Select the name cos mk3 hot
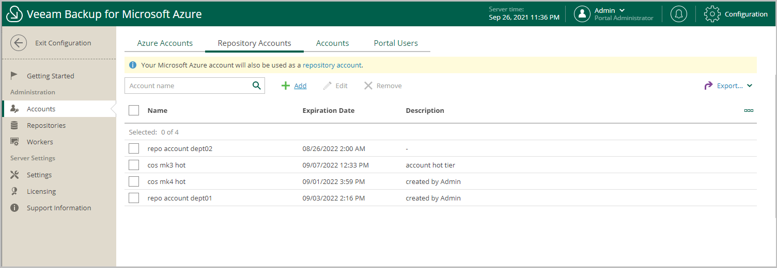Image resolution: width=777 pixels, height=268 pixels. pos(166,165)
